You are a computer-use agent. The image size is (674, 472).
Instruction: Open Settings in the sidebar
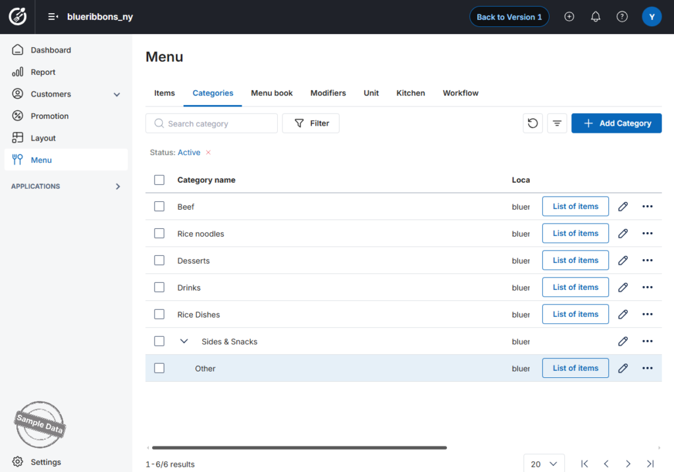66,462
